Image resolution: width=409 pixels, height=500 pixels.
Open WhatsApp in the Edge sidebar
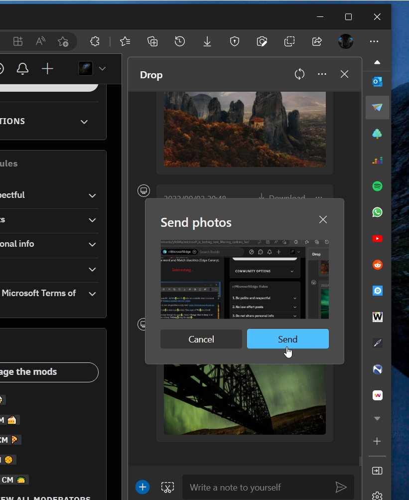click(x=378, y=212)
